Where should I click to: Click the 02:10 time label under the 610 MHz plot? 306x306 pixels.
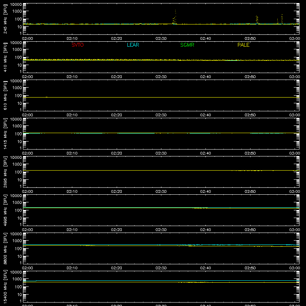[x=72, y=115]
